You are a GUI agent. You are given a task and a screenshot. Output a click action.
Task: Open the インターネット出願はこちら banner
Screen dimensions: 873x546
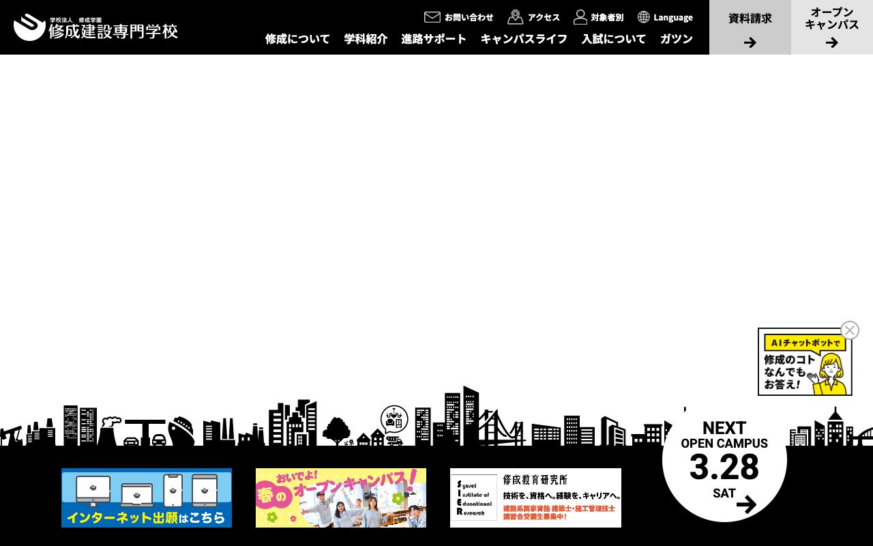(x=146, y=498)
